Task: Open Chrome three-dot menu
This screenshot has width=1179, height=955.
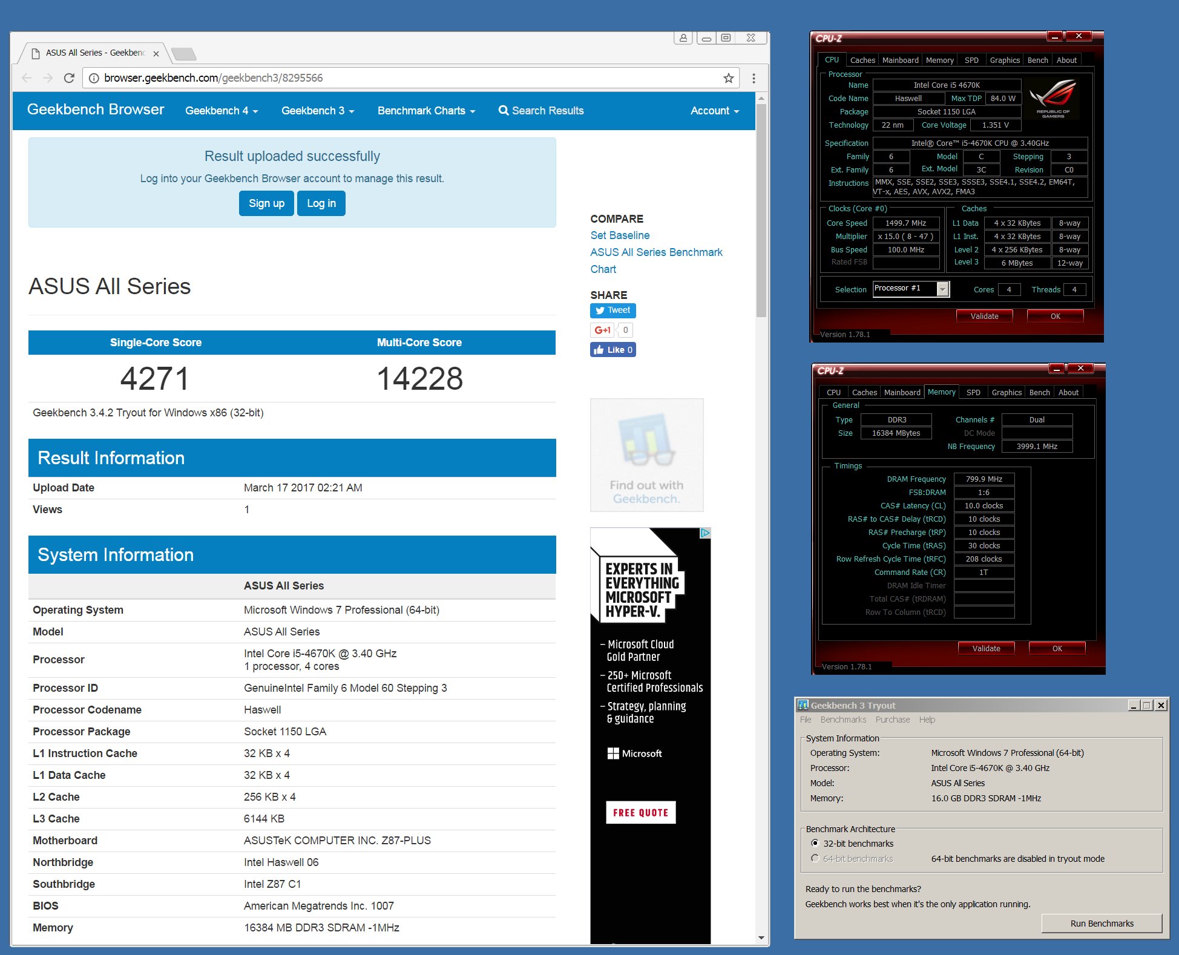Action: coord(754,78)
